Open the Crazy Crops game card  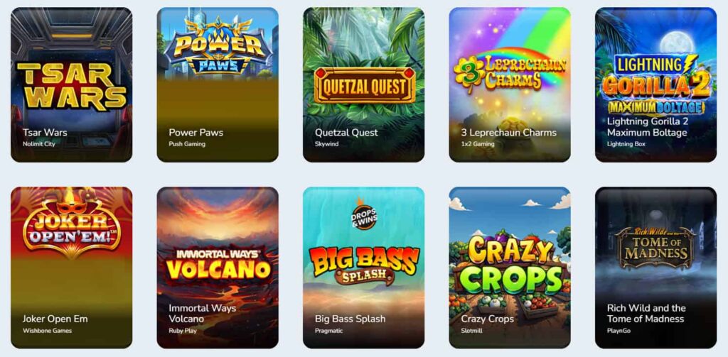click(x=510, y=268)
